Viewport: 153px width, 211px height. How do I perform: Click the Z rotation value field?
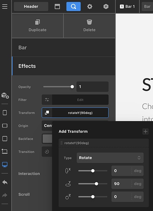pyautogui.click(x=122, y=197)
